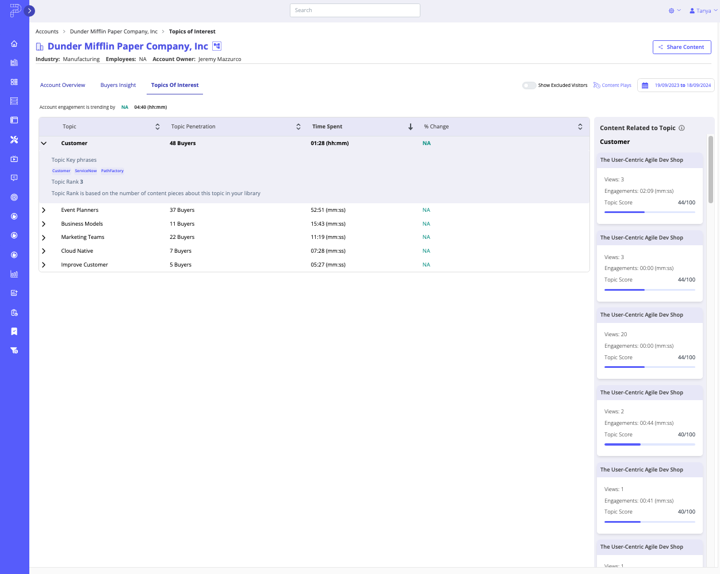Expand the Event Planners topic row
This screenshot has width=720, height=574.
tap(44, 210)
